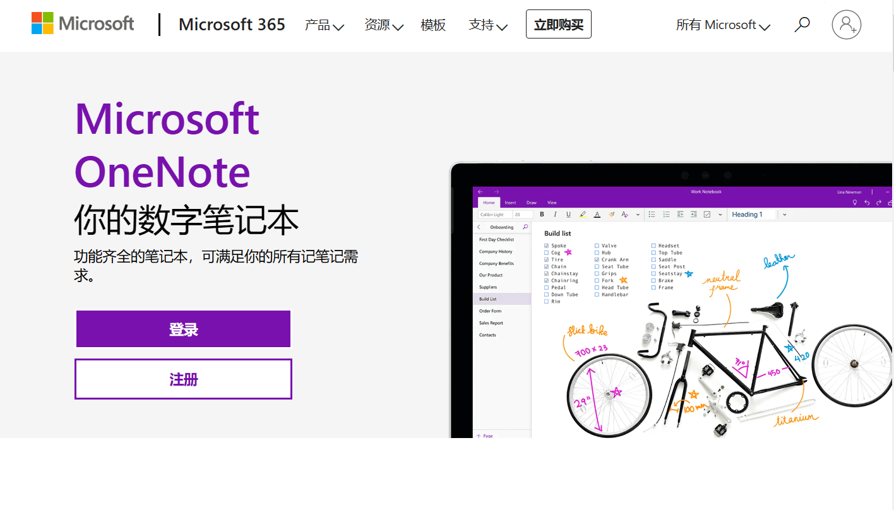Switch to the View tab in preview
Screen dimensions: 894x510
coord(552,203)
